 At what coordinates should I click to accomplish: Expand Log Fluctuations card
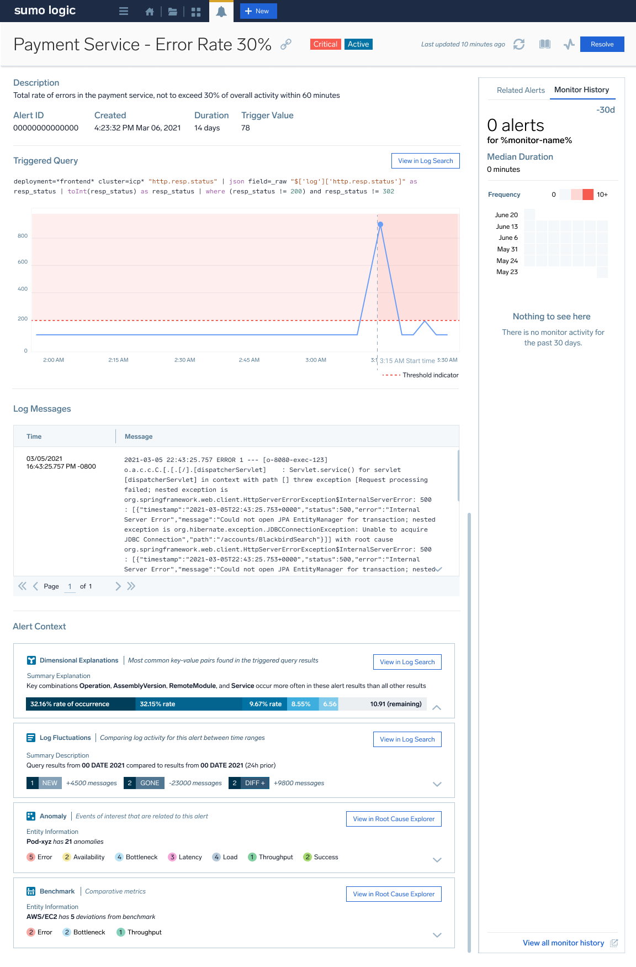437,784
